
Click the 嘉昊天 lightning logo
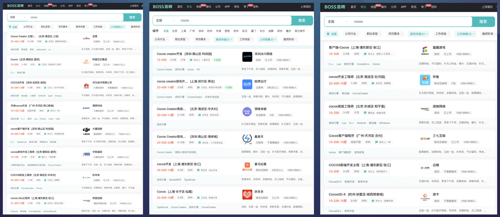247,139
